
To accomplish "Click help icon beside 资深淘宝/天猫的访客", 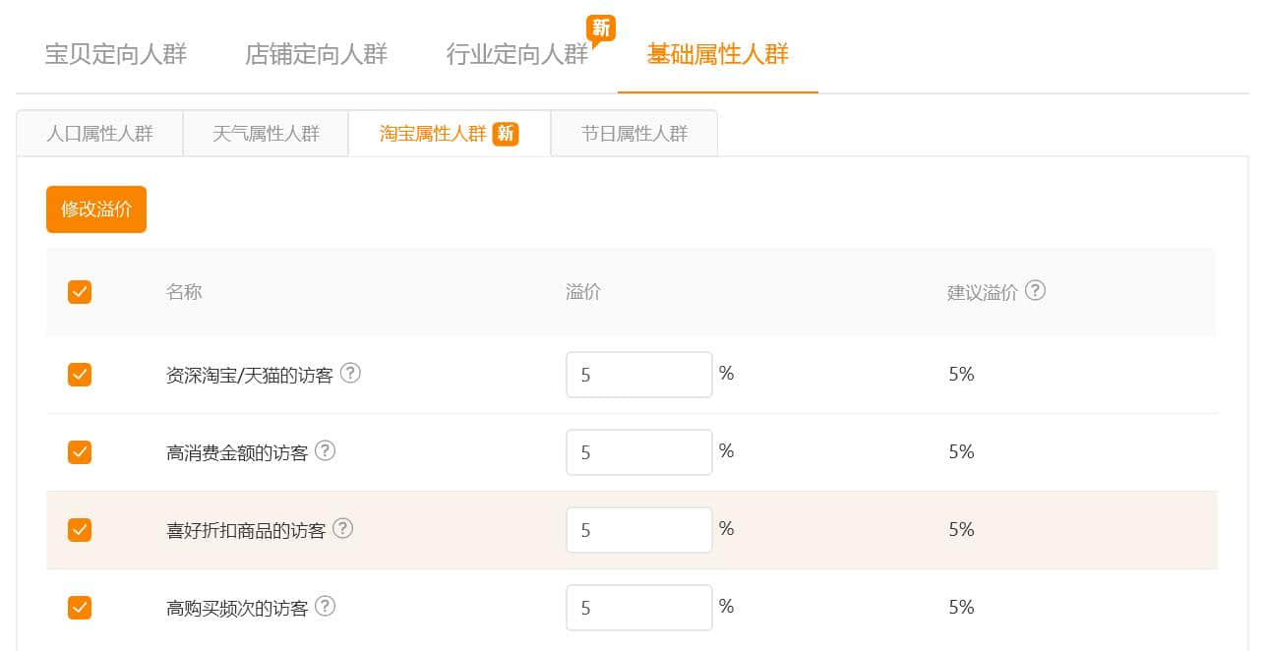I will click(x=350, y=374).
